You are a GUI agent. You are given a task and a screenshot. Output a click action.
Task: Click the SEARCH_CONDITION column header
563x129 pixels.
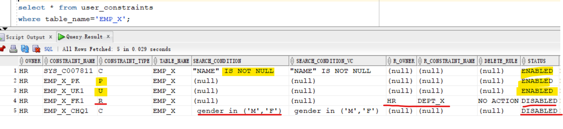pos(240,61)
